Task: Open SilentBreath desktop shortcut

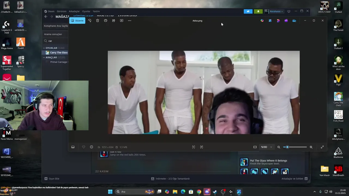Action: [x=338, y=171]
